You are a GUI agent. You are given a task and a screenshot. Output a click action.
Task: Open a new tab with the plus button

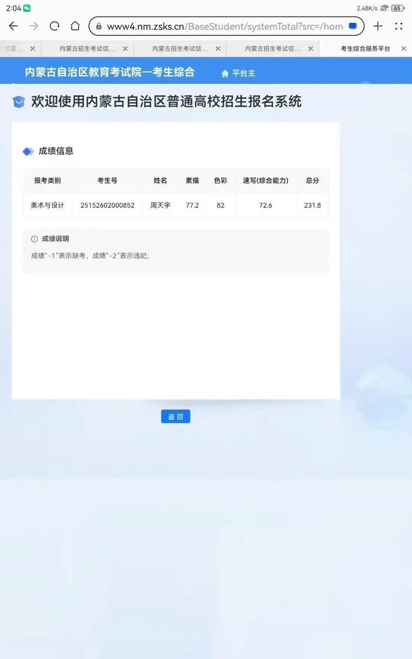pyautogui.click(x=379, y=26)
